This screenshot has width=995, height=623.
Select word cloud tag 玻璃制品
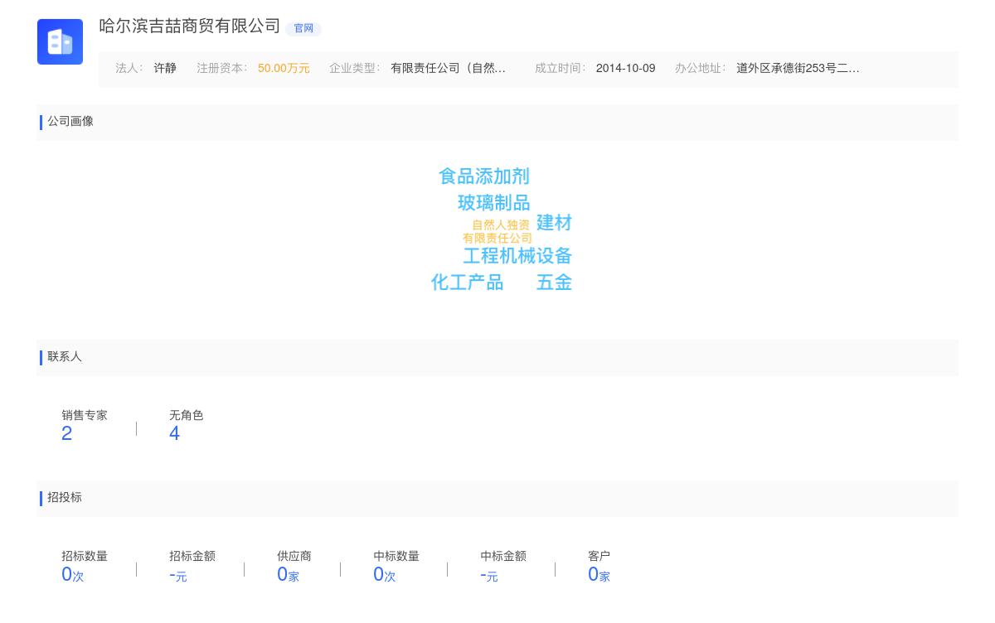point(494,203)
